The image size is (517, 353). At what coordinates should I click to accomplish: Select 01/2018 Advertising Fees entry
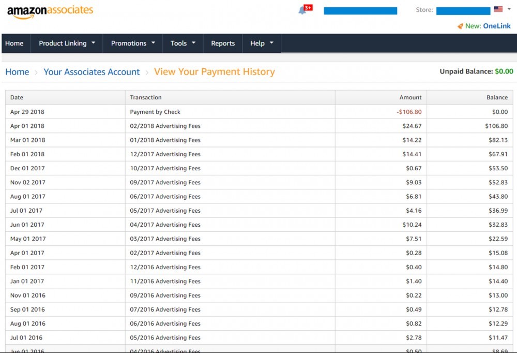click(165, 140)
